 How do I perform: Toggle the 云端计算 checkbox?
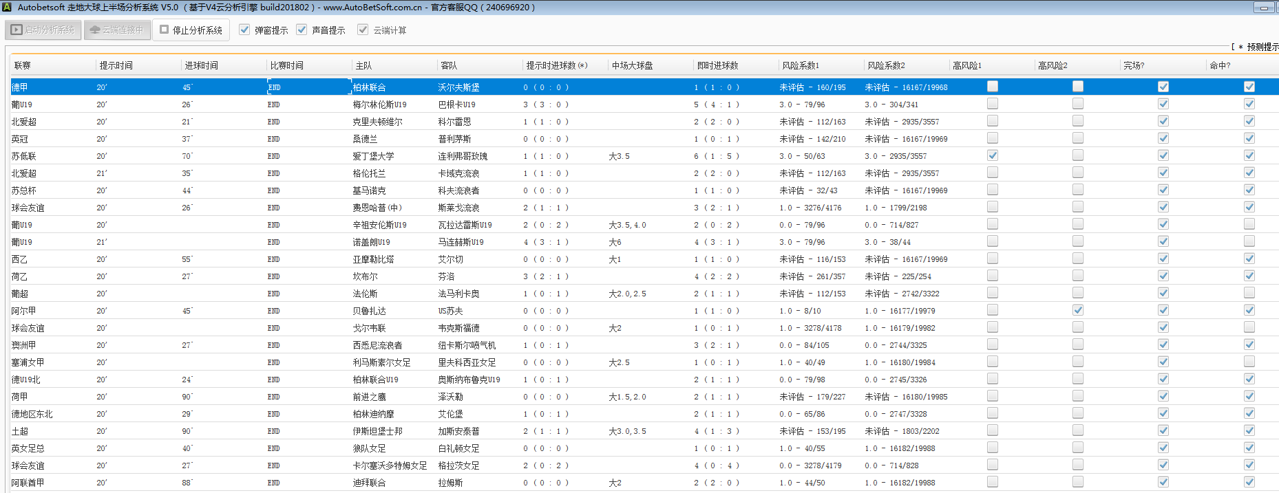pyautogui.click(x=363, y=30)
